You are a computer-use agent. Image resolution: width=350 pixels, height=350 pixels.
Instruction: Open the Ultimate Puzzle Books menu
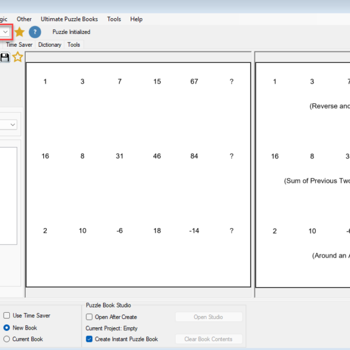(69, 19)
